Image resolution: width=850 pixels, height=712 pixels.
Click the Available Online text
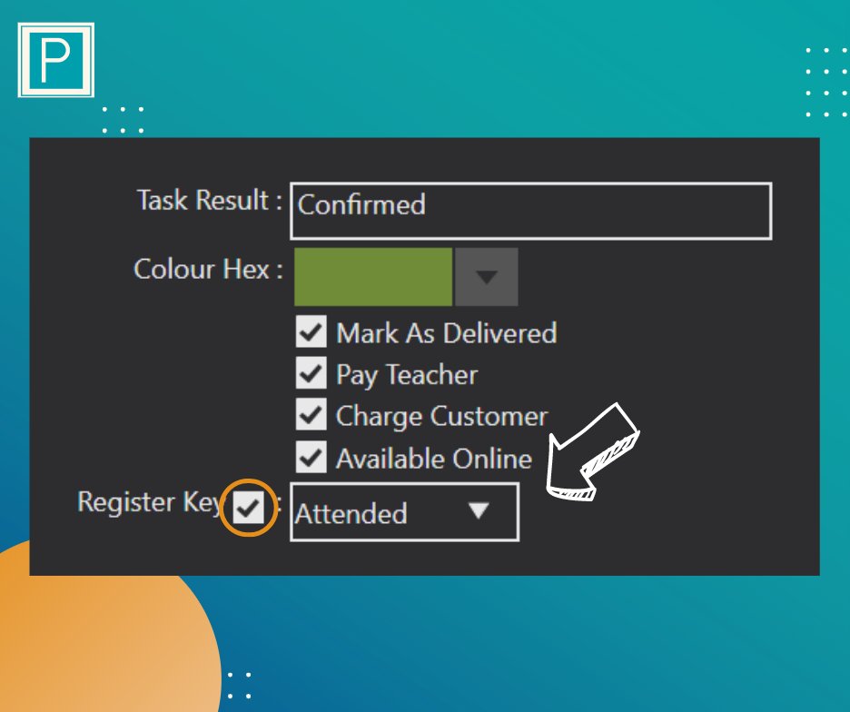pyautogui.click(x=434, y=459)
